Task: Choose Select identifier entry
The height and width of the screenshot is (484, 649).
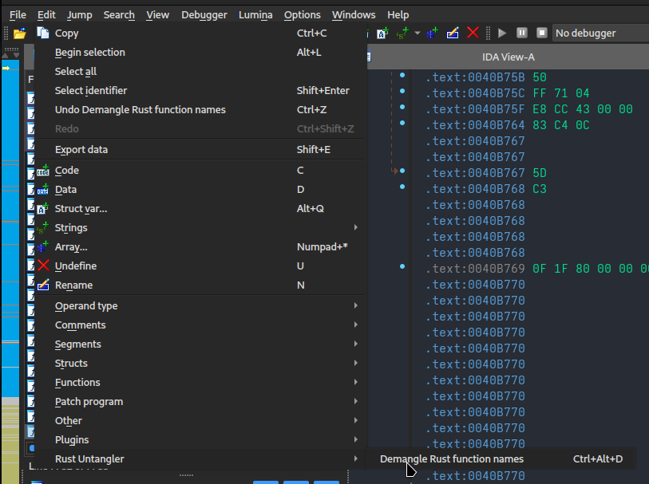Action: click(x=200, y=90)
